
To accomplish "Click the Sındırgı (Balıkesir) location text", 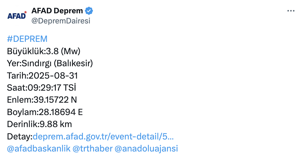I will (x=57, y=63).
